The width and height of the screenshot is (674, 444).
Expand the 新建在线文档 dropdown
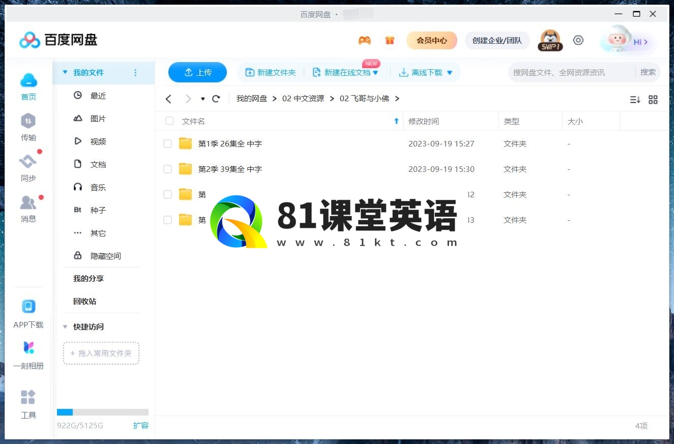pyautogui.click(x=375, y=73)
